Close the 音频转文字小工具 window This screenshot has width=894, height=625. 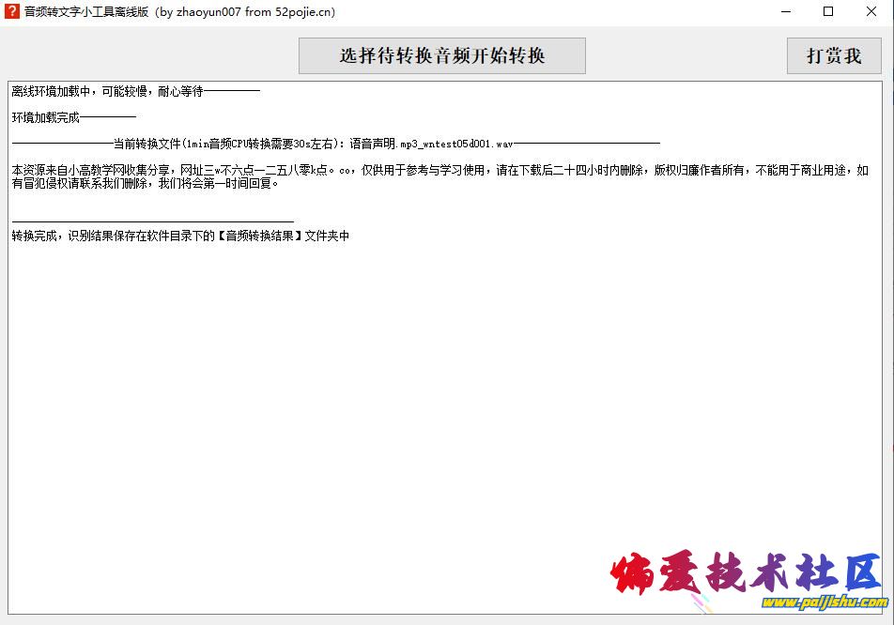pyautogui.click(x=871, y=12)
